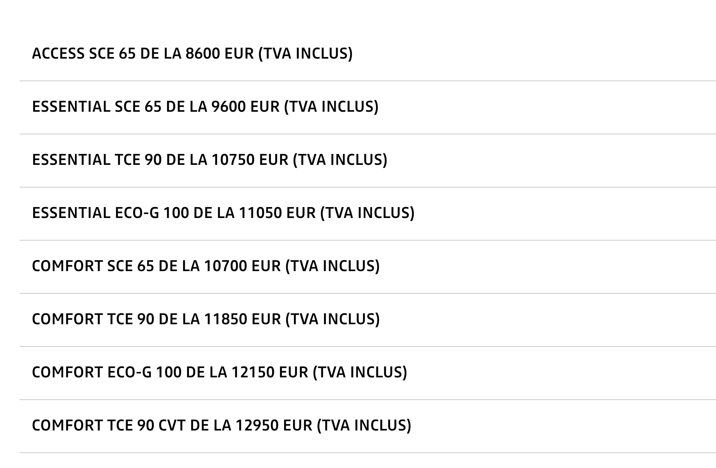Select the Essential row at 9600 EUR
Image resolution: width=716 pixels, height=468 pixels.
205,107
